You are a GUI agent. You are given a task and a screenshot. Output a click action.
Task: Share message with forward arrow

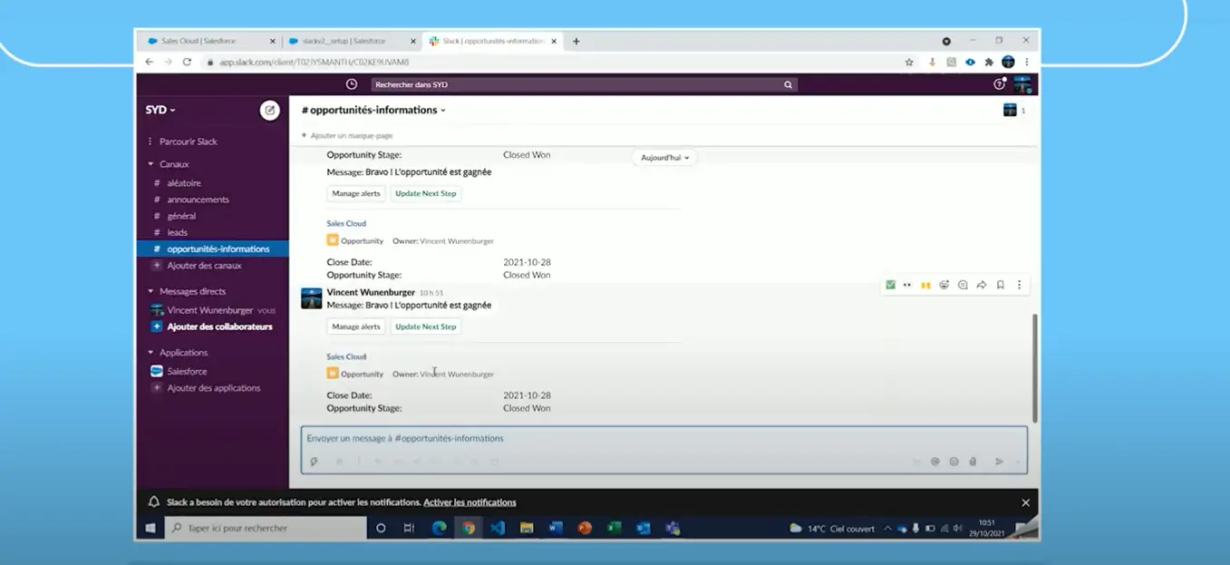click(981, 285)
